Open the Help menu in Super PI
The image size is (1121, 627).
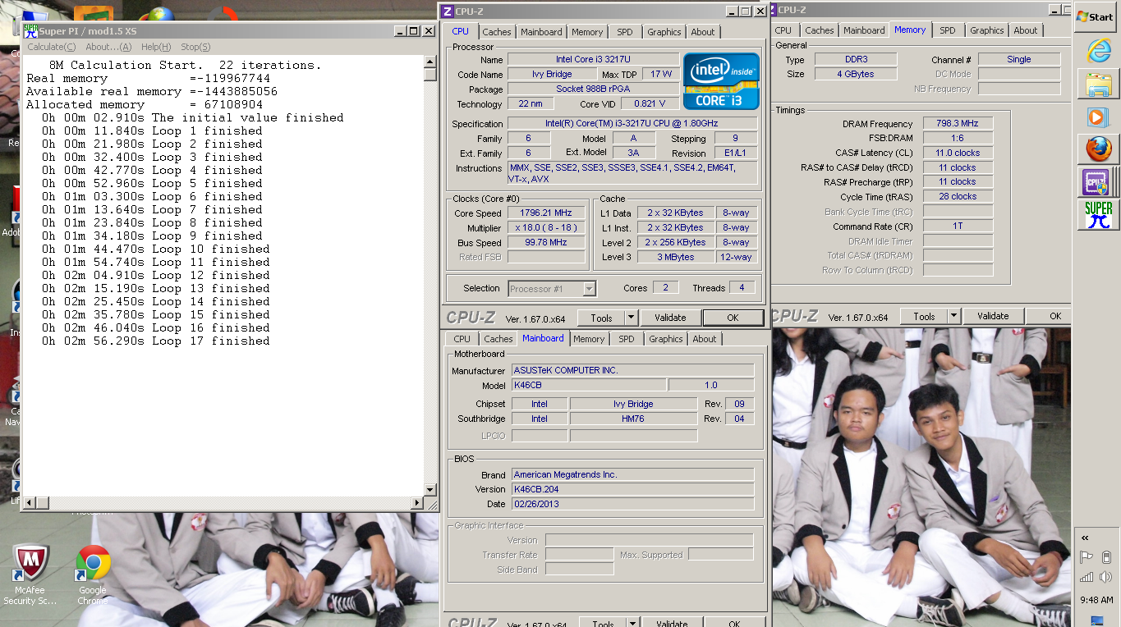[156, 47]
